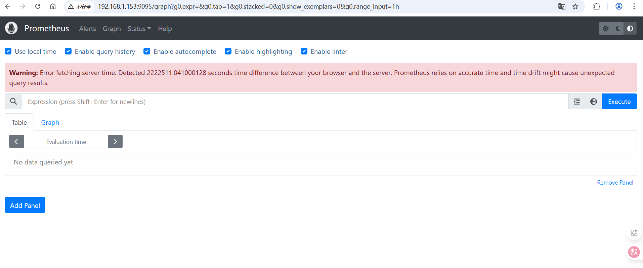
Task: Go forward in browser history
Action: tap(23, 6)
